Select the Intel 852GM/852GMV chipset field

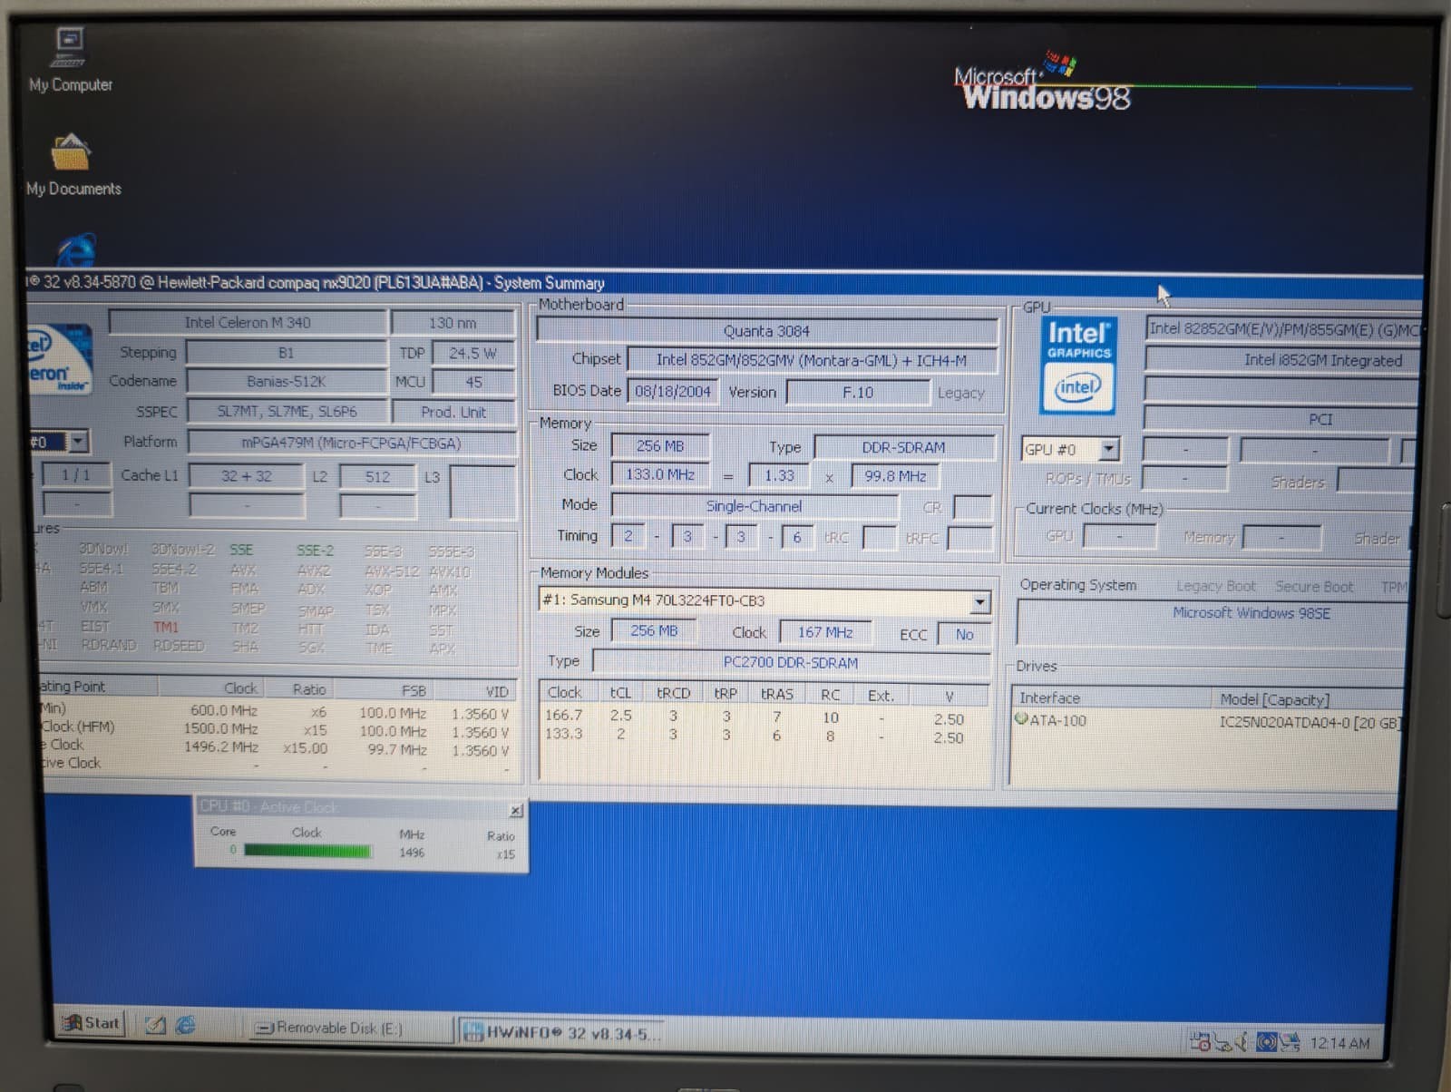click(x=812, y=360)
